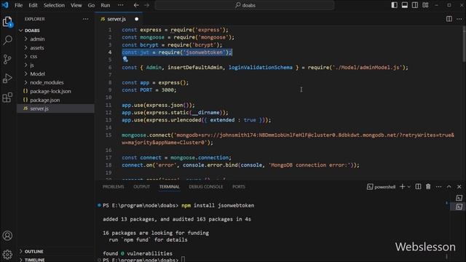Open the Run and Debug view
This screenshot has width=466, height=262.
(7, 79)
